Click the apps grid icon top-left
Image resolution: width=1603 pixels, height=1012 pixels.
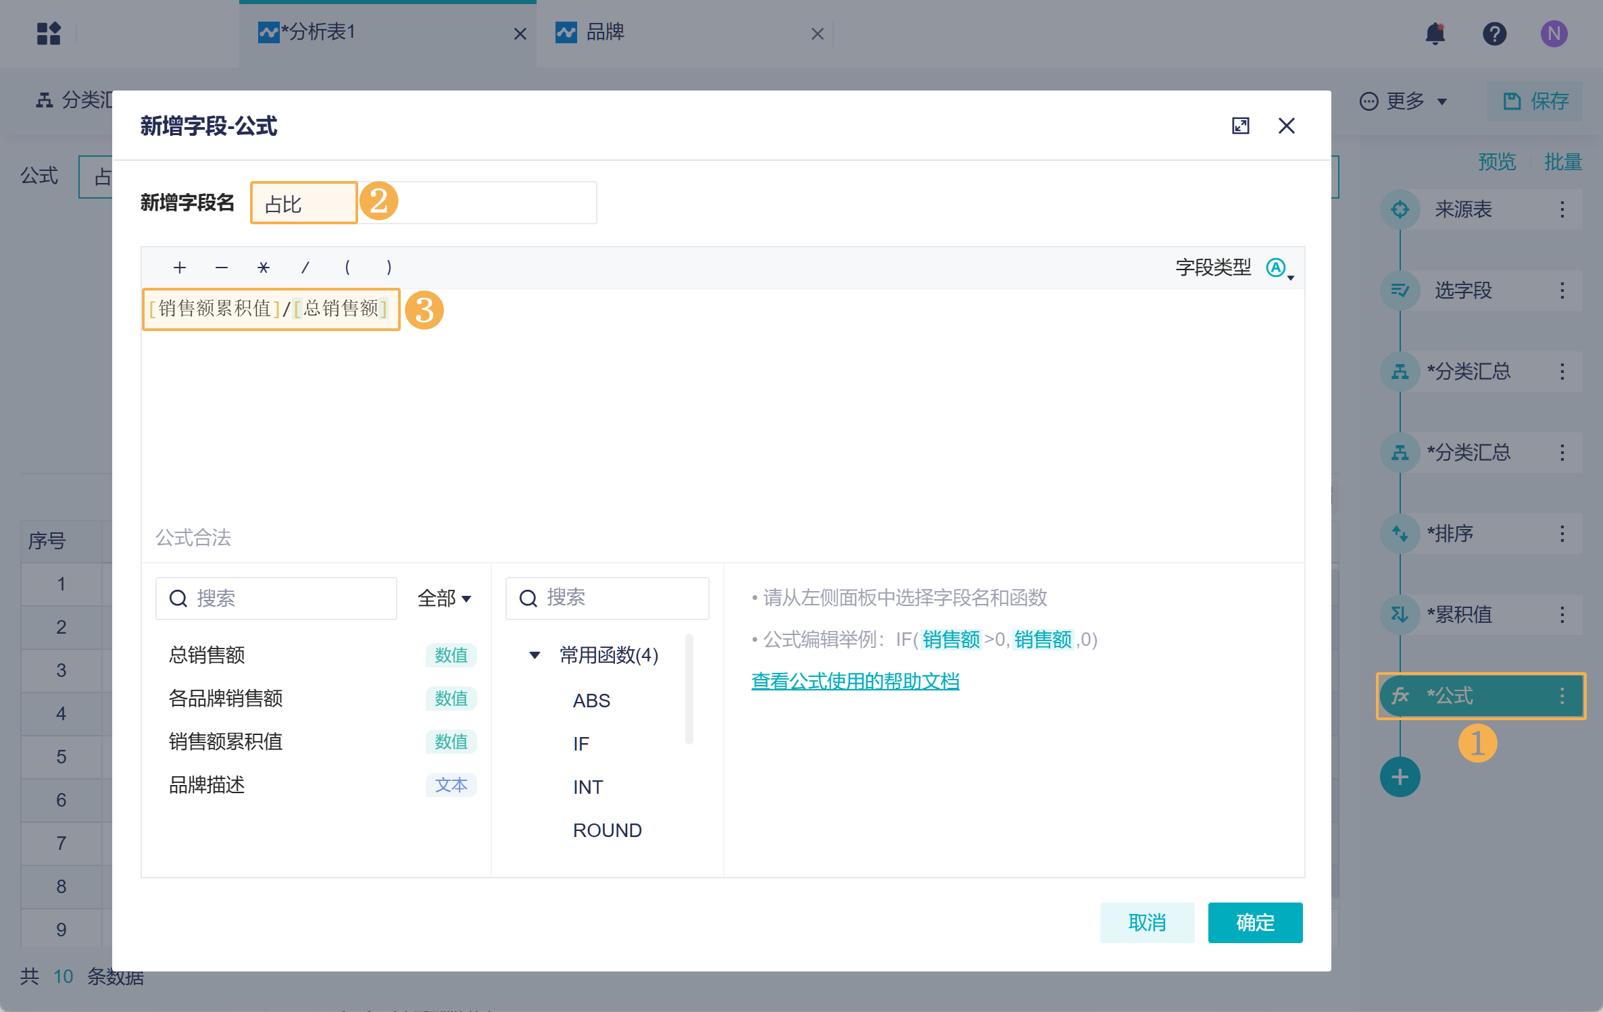pyautogui.click(x=49, y=34)
